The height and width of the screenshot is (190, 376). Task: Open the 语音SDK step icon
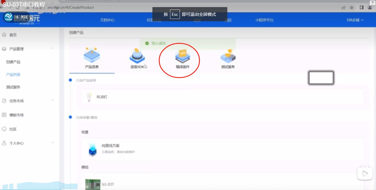point(137,55)
